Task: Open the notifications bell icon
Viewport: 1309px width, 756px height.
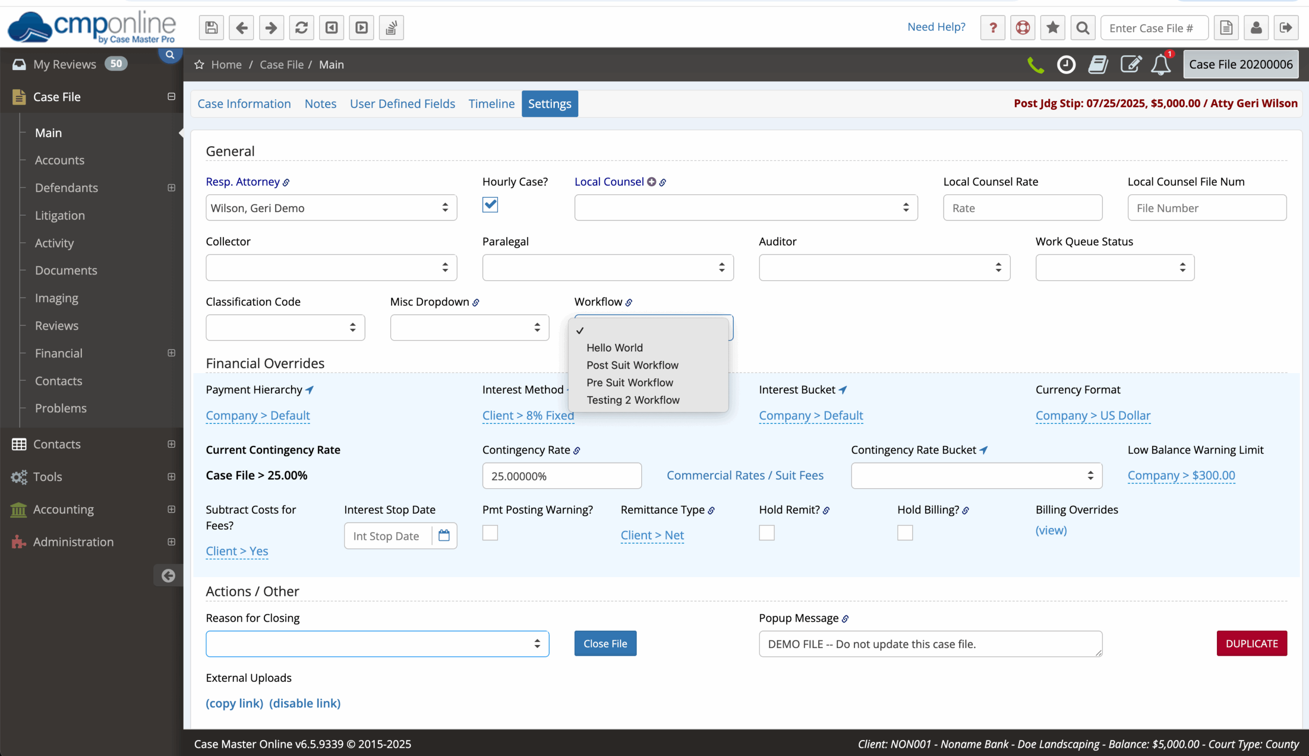Action: point(1161,65)
